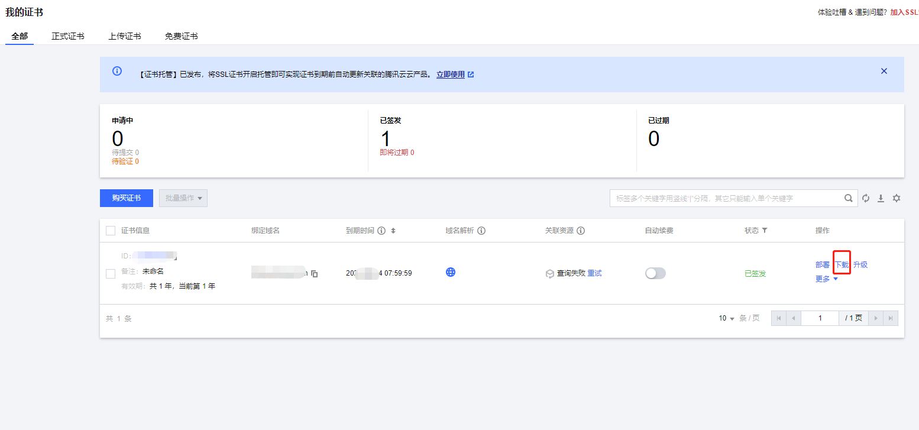Open the 免费证书 tab
Screen dimensions: 919x430
click(181, 36)
